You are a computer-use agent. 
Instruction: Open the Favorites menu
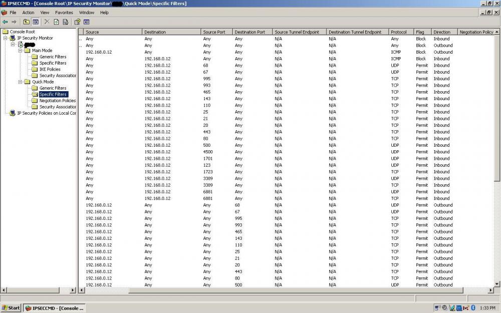coord(64,13)
